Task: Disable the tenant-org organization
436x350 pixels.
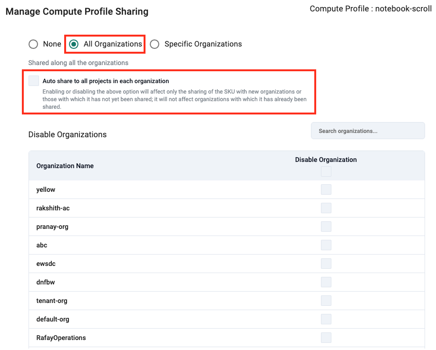Action: 326,301
